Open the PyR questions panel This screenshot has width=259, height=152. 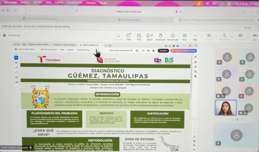139,37
